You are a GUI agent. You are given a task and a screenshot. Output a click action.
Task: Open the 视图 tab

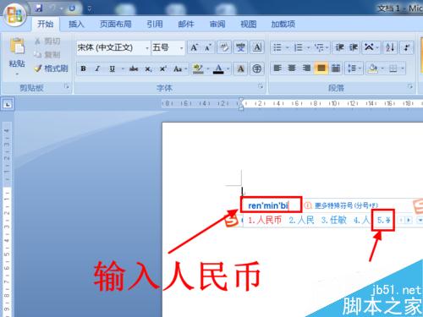248,25
